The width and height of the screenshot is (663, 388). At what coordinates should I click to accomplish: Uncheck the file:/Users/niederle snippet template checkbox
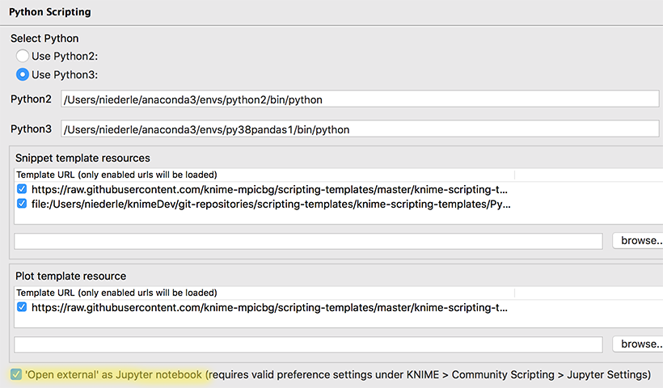pos(22,205)
